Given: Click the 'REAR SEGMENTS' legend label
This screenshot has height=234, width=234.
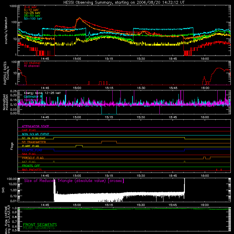Looking at the screenshot, I should tap(39, 228).
